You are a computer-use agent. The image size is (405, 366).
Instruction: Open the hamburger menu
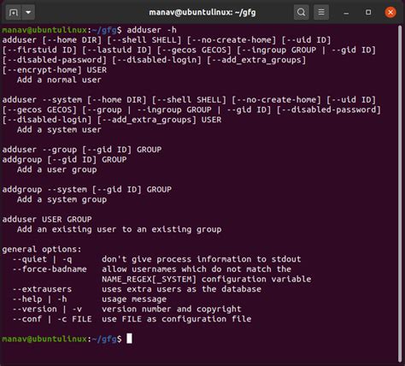click(321, 12)
